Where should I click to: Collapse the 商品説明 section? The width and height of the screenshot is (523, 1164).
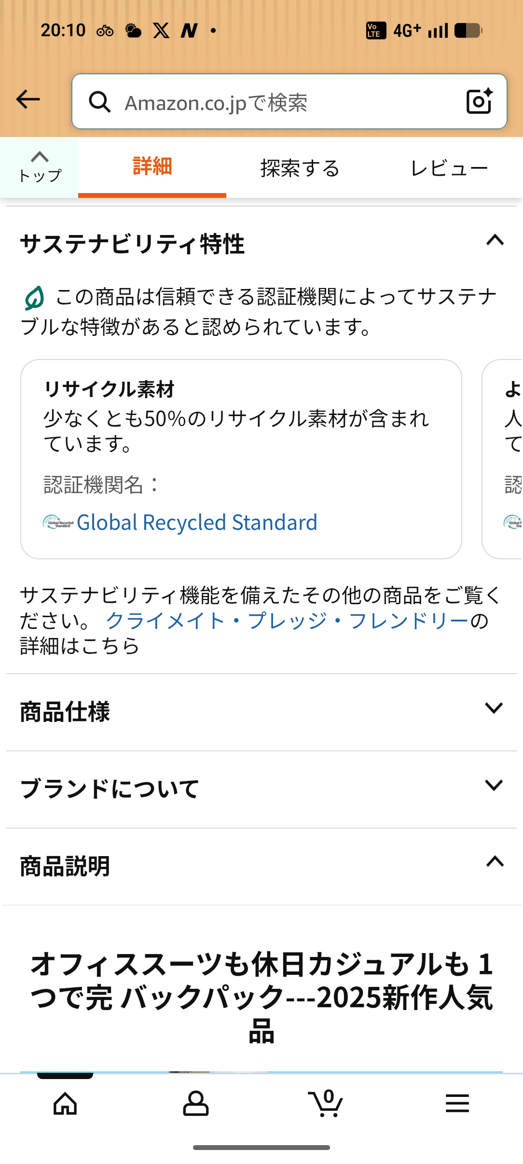click(x=495, y=862)
